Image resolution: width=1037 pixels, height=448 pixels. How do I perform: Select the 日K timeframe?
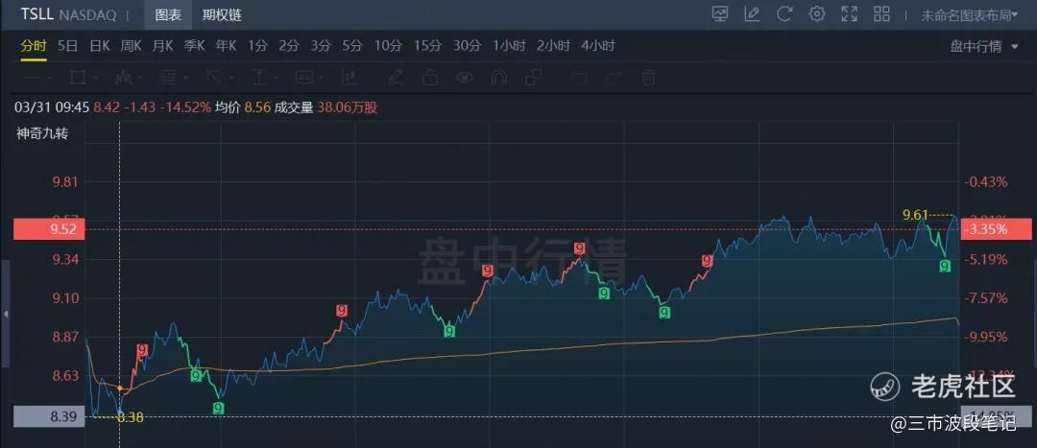coord(100,46)
